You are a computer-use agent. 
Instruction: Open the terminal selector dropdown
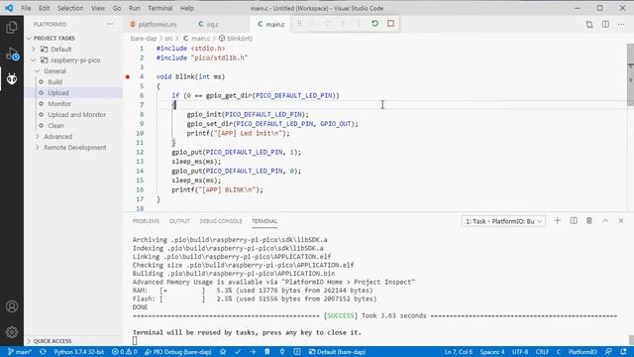(503, 221)
